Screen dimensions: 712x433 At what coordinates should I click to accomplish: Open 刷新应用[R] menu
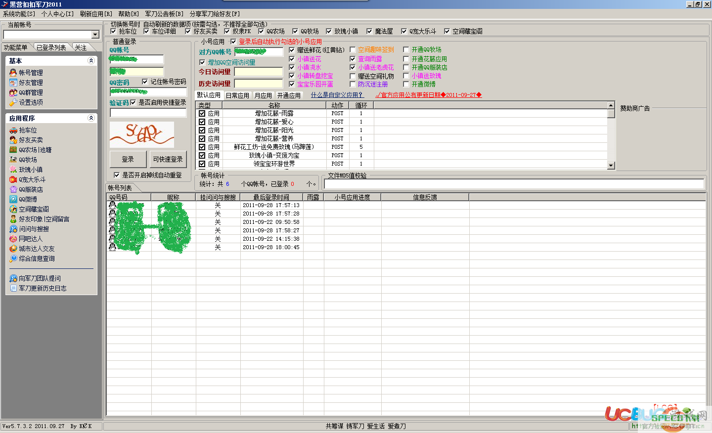tap(96, 14)
